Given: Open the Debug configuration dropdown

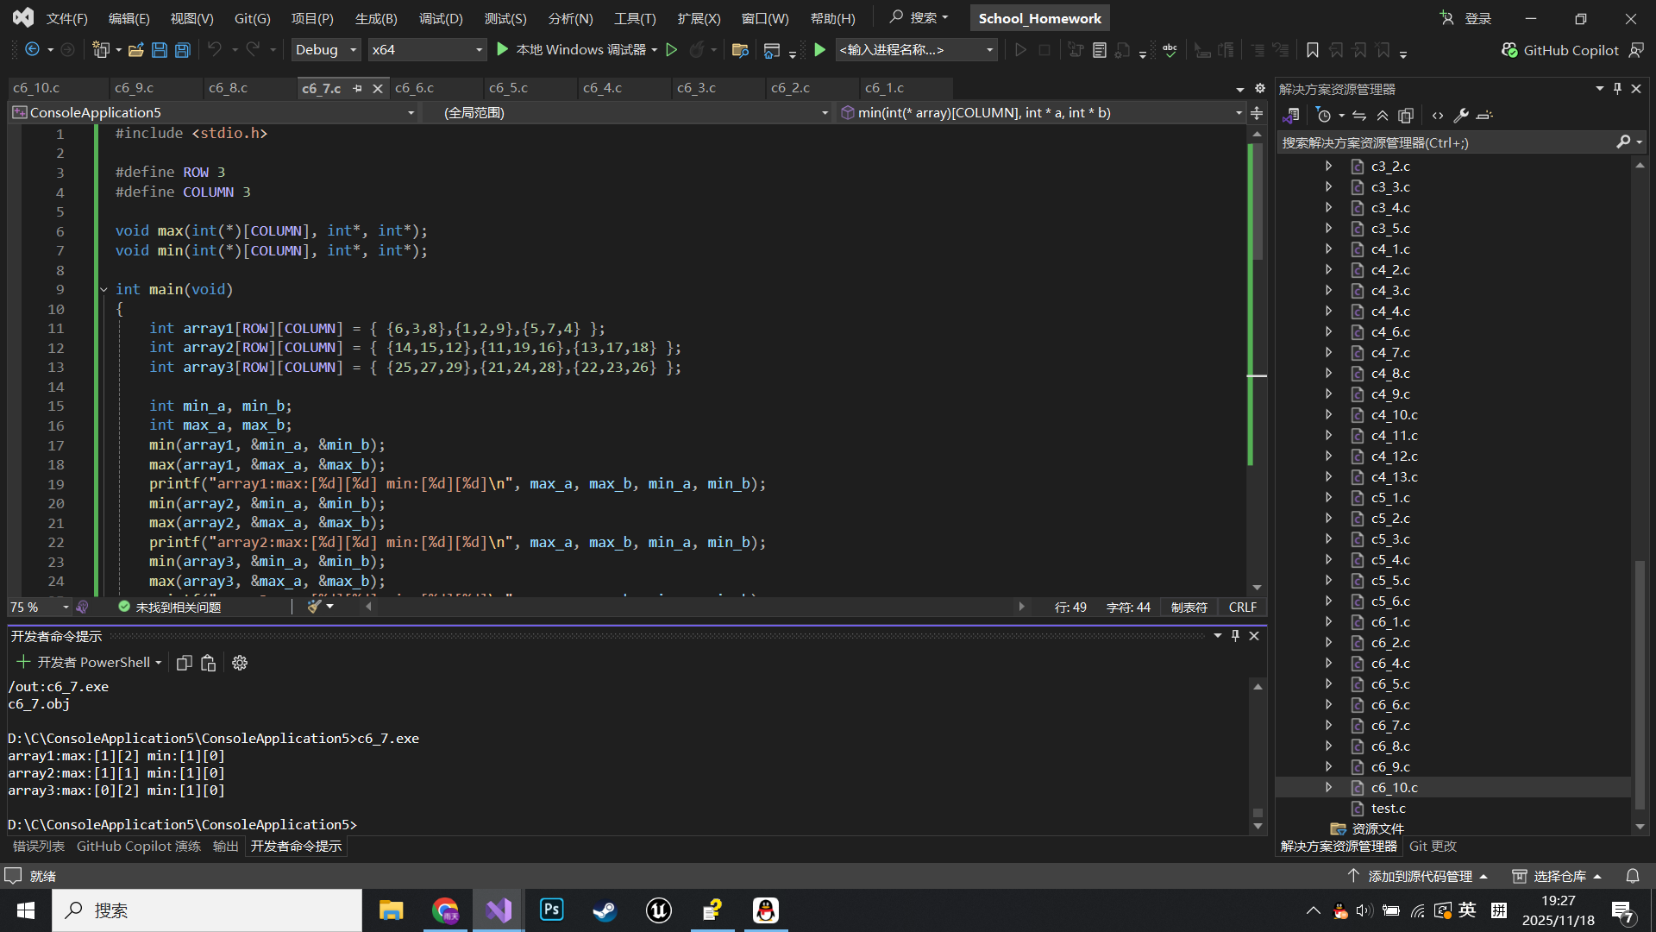Looking at the screenshot, I should coord(326,50).
